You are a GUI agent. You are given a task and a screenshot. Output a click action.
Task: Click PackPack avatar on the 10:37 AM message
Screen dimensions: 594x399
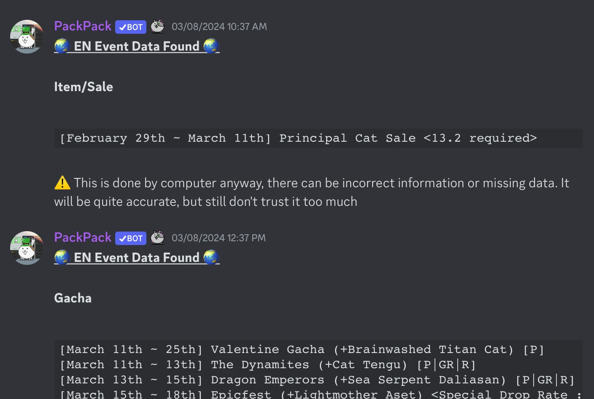click(x=27, y=37)
